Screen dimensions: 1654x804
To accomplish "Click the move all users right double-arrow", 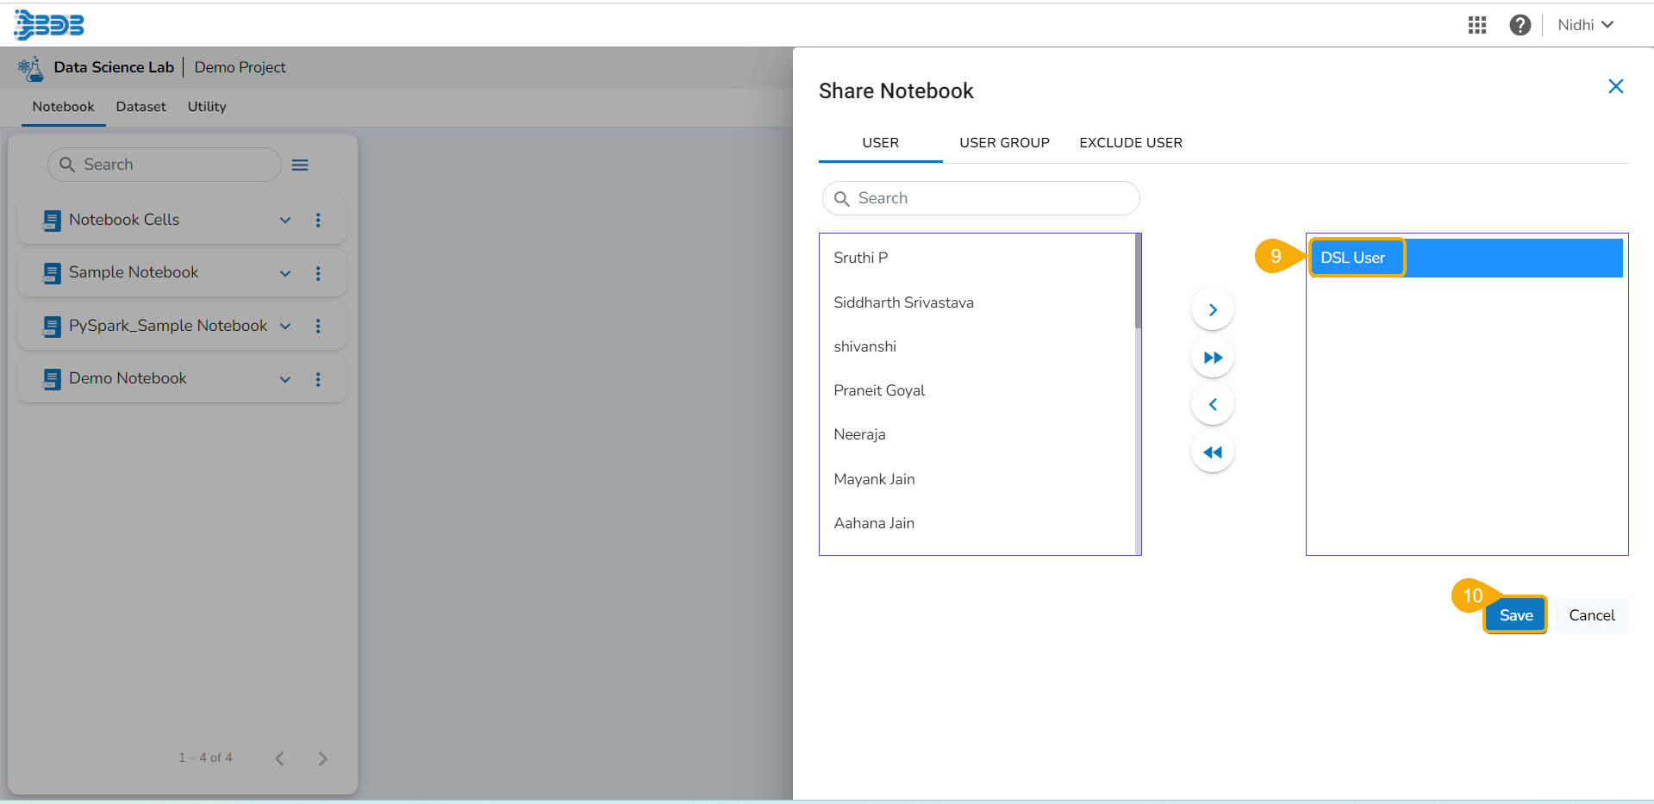I will (1212, 358).
